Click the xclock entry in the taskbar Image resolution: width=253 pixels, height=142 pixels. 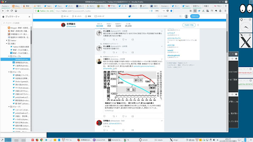click(x=143, y=140)
